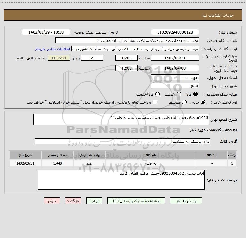The height and width of the screenshot is (238, 246).
Task: Click the -- product code cell
Action: [211, 163]
